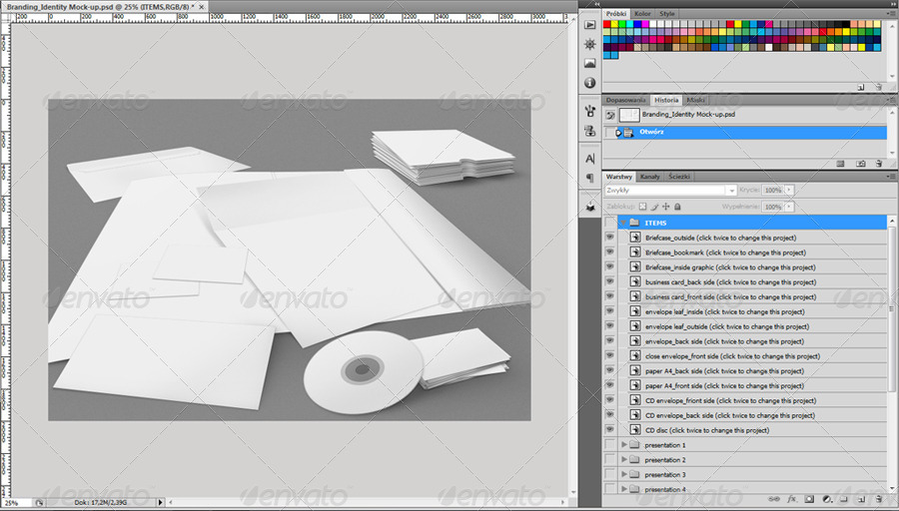This screenshot has width=899, height=511.
Task: Switch to the Kanały tab
Action: point(649,177)
